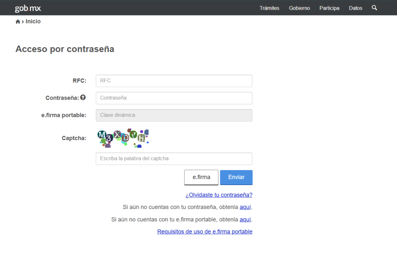Click the home icon in breadcrumb

18,22
